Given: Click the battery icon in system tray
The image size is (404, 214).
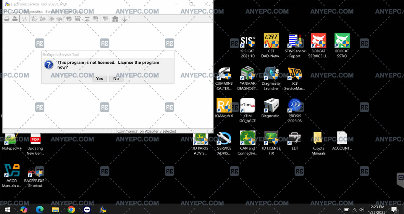Looking at the screenshot, I should pos(347,210).
